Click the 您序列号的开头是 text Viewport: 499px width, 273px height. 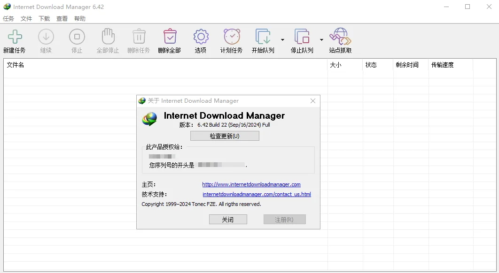pyautogui.click(x=172, y=165)
